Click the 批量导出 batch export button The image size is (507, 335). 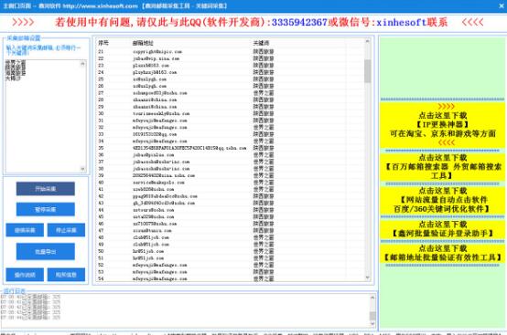(46, 252)
